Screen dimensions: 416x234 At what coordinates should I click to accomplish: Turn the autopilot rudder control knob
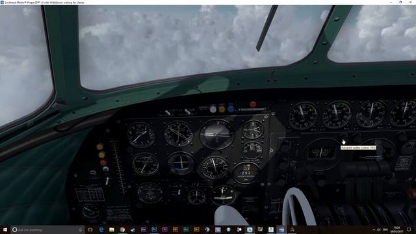click(x=343, y=138)
